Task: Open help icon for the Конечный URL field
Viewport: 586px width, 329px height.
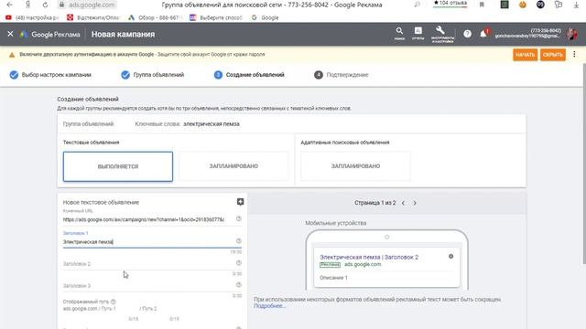Action: (x=239, y=218)
